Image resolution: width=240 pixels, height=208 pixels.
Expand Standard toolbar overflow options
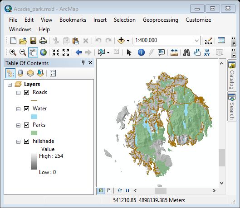tap(234, 41)
